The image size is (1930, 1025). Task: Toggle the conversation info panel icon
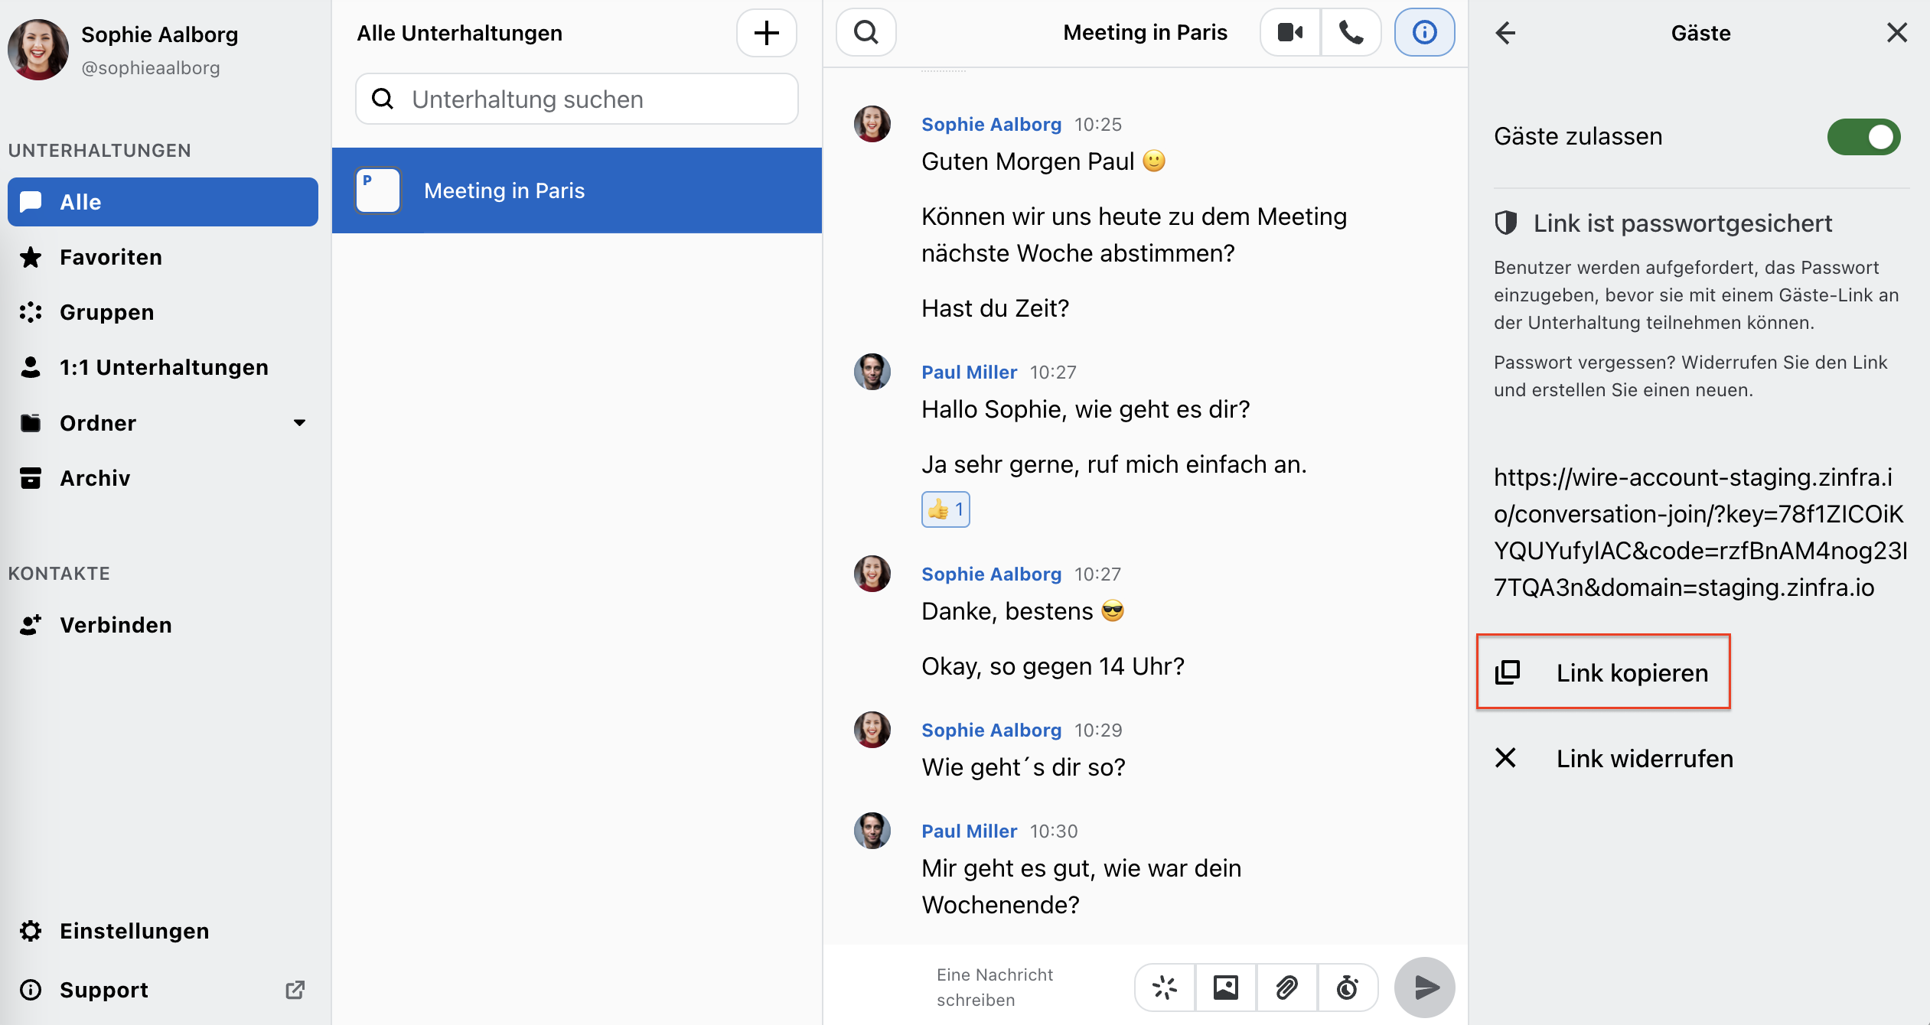[x=1424, y=32]
